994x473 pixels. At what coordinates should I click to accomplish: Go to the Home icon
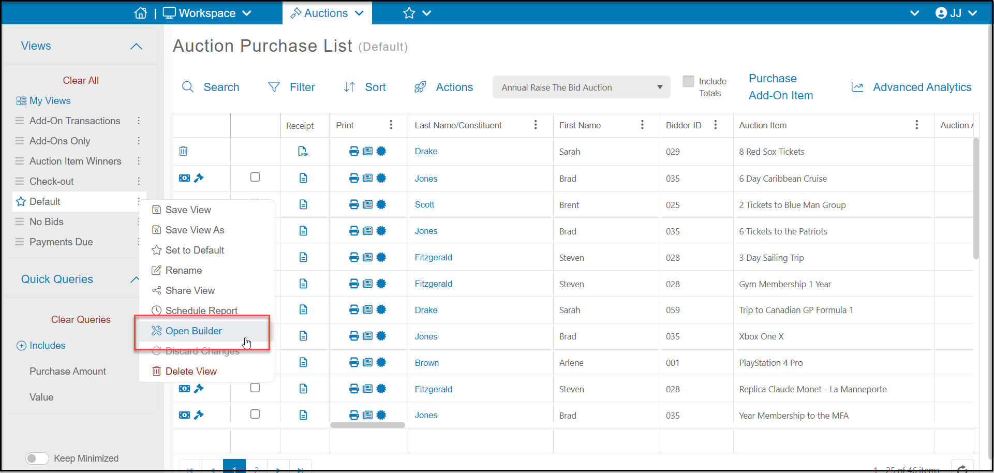coord(141,13)
